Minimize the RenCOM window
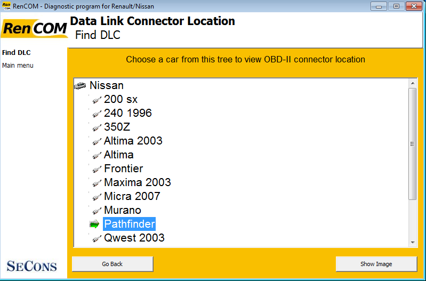426x281 pixels. tap(379, 6)
